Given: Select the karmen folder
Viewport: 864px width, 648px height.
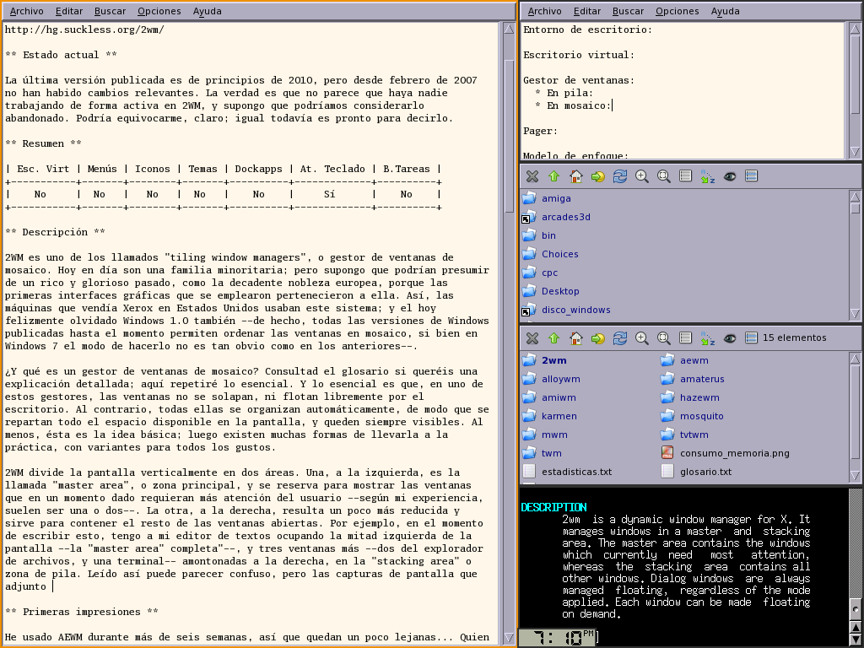Looking at the screenshot, I should [550, 416].
